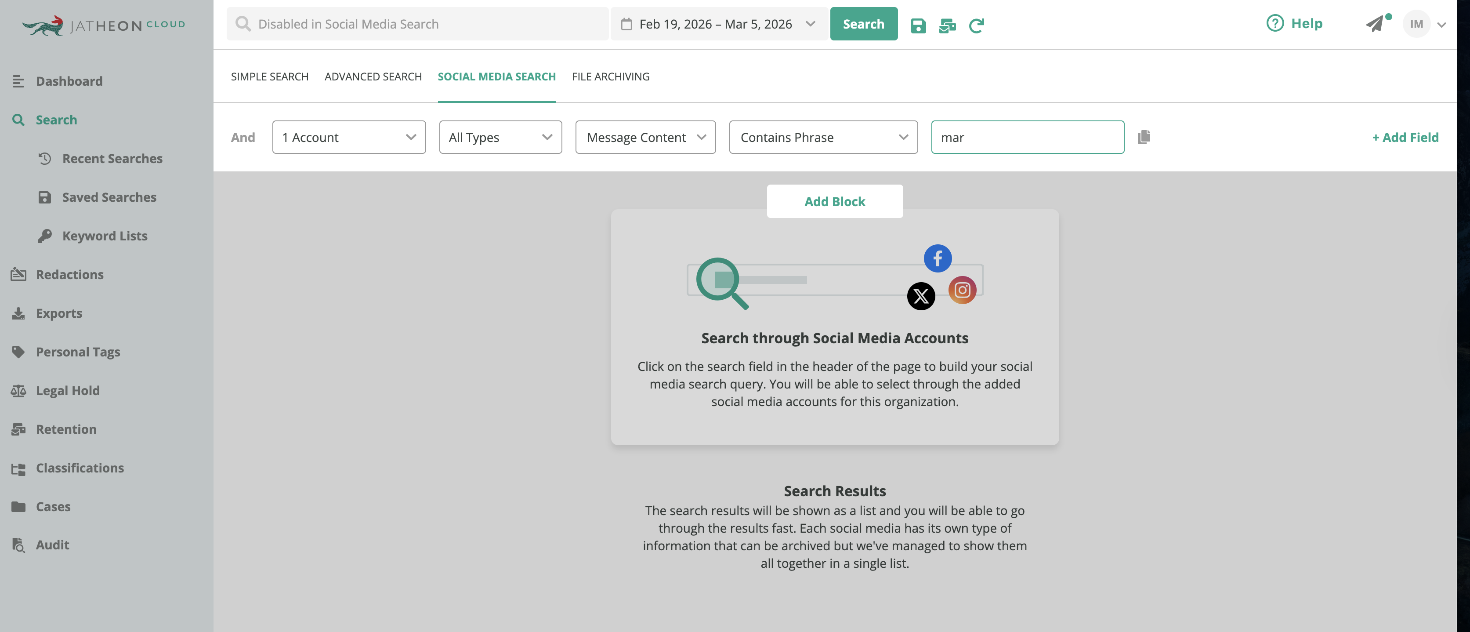Image resolution: width=1470 pixels, height=632 pixels.
Task: Click the Recent Searches clock icon
Action: pyautogui.click(x=44, y=158)
